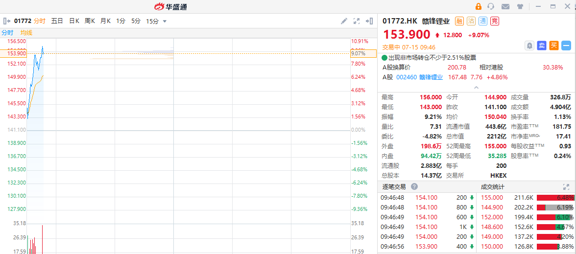Click the 成交额 value 4.904亿
The width and height of the screenshot is (576, 254).
click(560, 107)
